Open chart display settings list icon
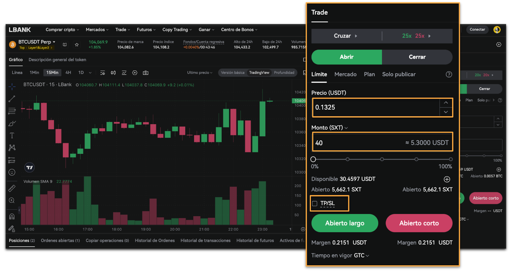512x271 pixels. pos(102,73)
